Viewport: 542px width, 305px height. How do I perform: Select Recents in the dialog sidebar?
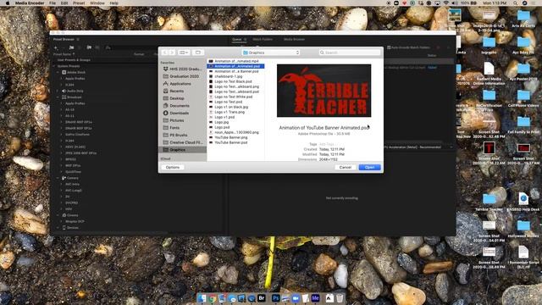[177, 91]
